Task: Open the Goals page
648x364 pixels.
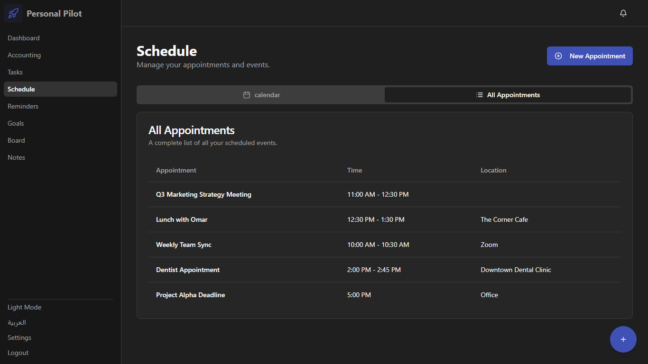Action: point(16,123)
